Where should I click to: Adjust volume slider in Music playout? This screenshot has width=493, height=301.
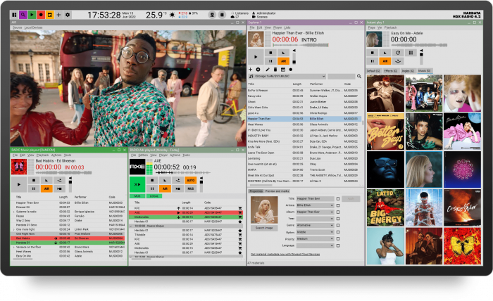(x=70, y=186)
